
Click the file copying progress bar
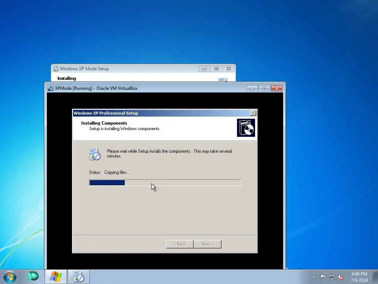165,183
